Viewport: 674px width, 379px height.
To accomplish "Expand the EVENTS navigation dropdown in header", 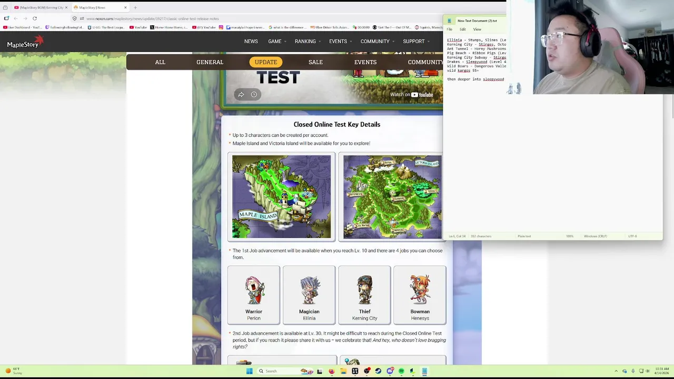I will point(340,42).
